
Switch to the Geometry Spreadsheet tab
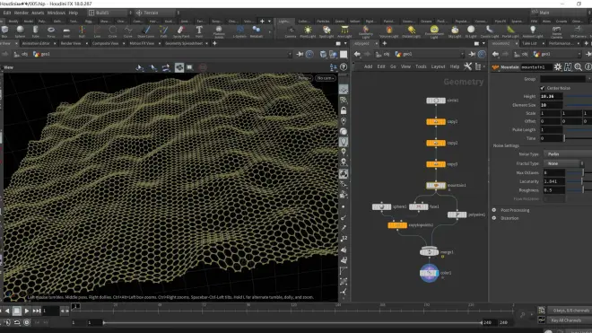[184, 43]
